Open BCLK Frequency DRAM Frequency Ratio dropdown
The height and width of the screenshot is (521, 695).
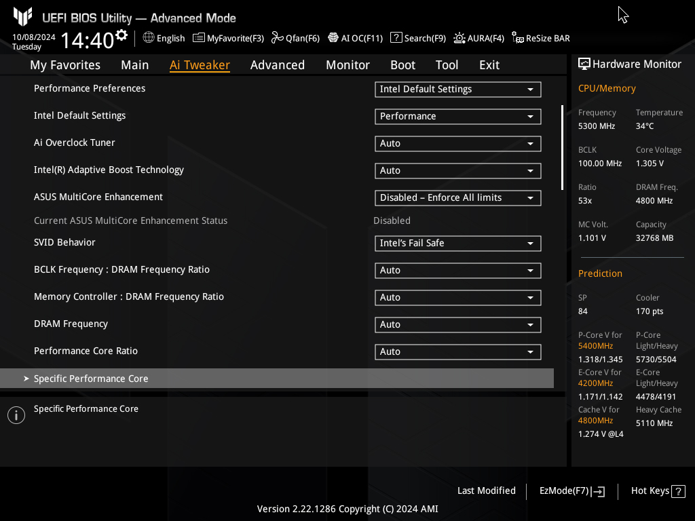point(458,270)
